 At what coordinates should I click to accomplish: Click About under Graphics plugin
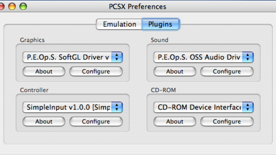[x=44, y=71]
